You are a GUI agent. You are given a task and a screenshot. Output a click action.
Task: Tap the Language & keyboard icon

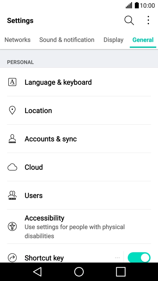pos(12,82)
